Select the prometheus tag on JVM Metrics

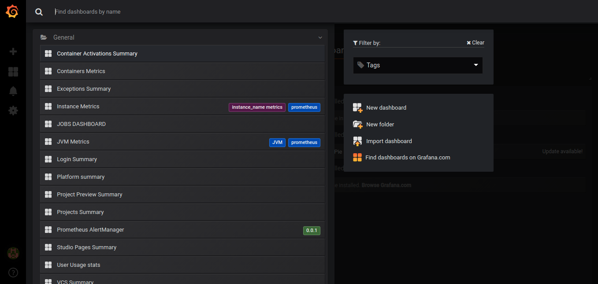point(304,142)
